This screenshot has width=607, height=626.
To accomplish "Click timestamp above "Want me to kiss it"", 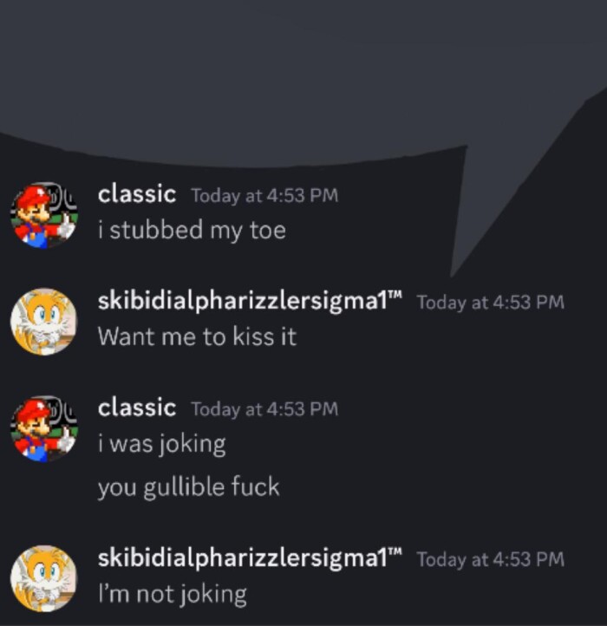I will pyautogui.click(x=491, y=303).
